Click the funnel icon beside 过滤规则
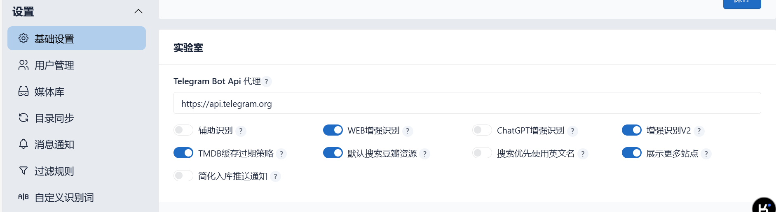 pyautogui.click(x=23, y=171)
